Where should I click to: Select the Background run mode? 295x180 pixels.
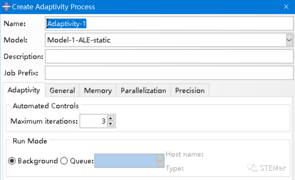click(x=12, y=161)
